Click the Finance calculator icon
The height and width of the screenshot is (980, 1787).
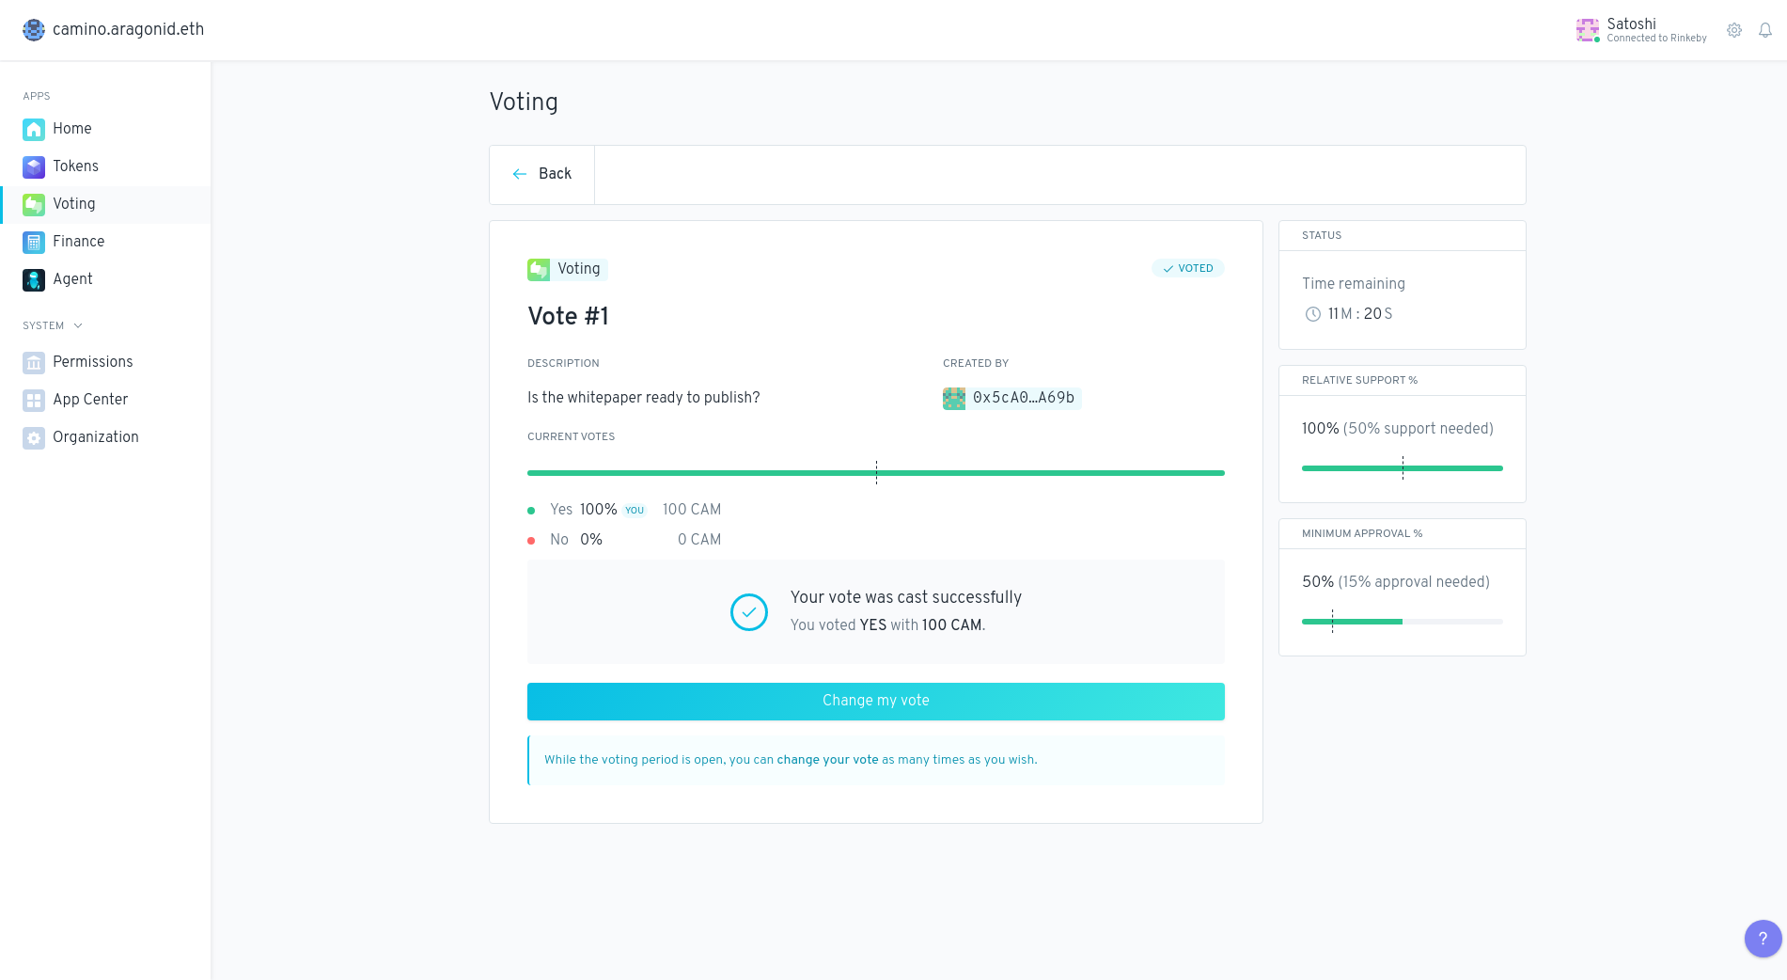click(x=34, y=242)
